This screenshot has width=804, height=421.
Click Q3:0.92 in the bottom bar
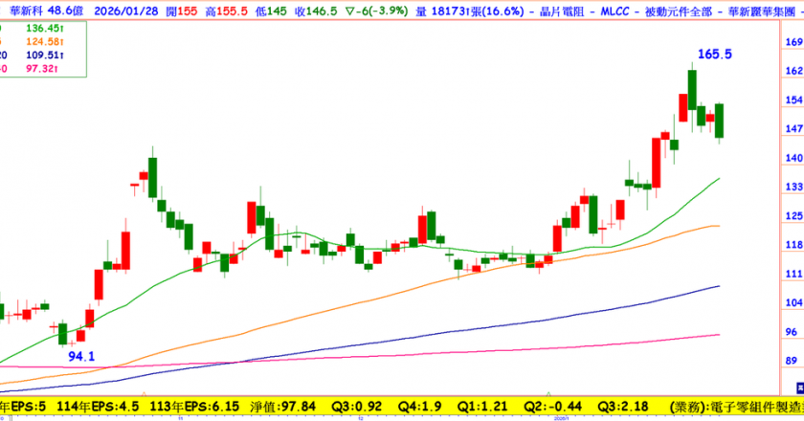coord(356,407)
